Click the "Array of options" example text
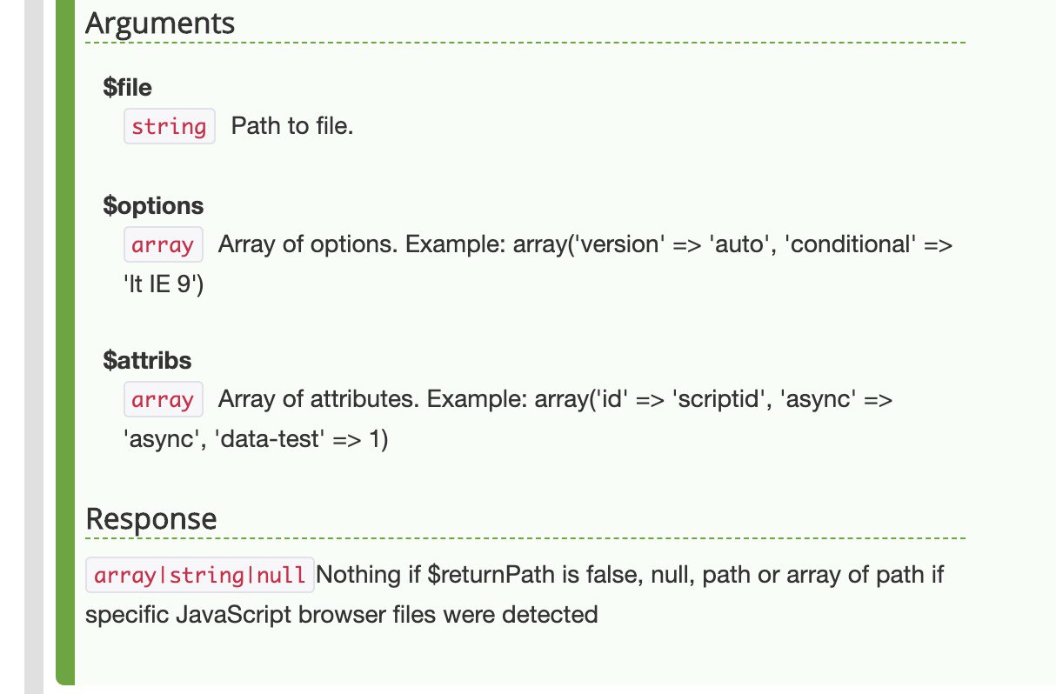 (x=585, y=244)
